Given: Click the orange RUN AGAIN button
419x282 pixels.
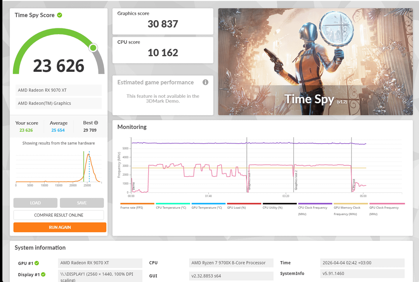Looking at the screenshot, I should point(60,227).
